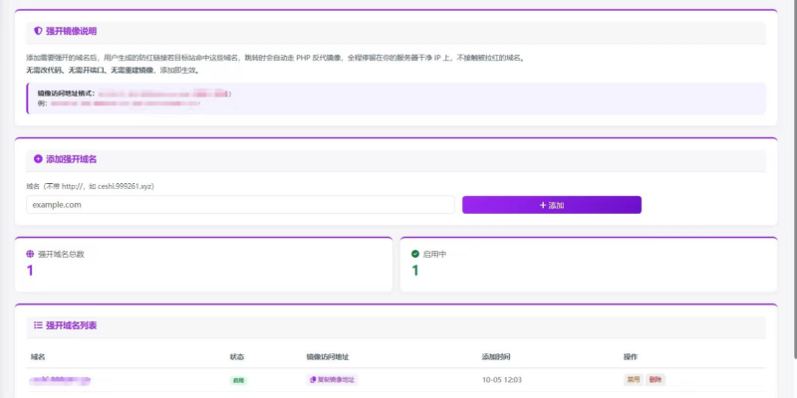Click the 域名 column header
Viewport: 797px width, 398px height.
38,357
